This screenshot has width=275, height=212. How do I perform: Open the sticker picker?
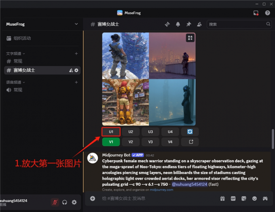(244, 198)
